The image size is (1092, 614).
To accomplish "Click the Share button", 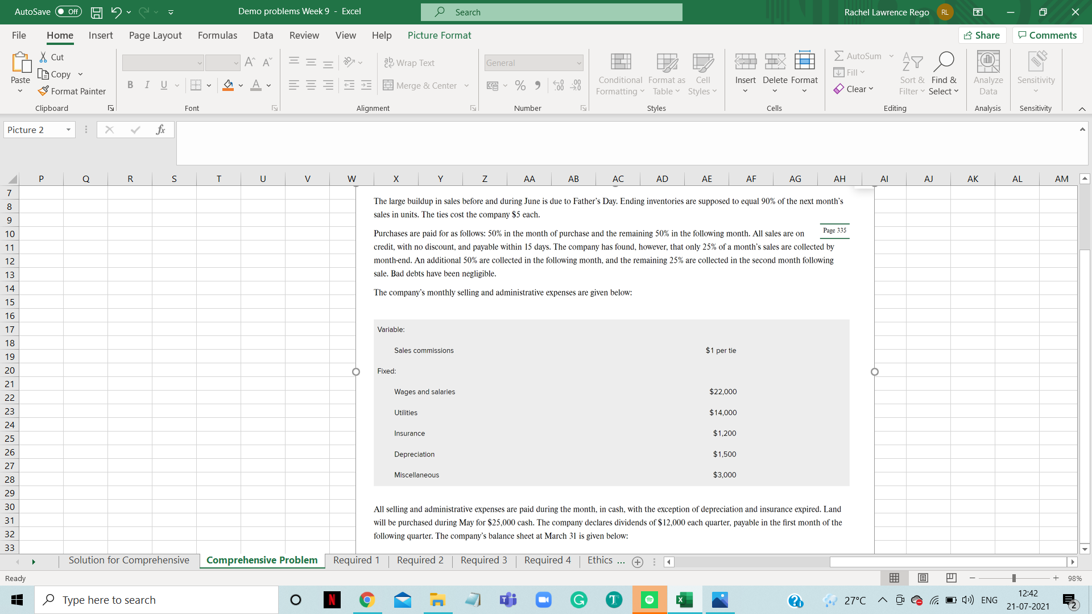I will coord(983,35).
